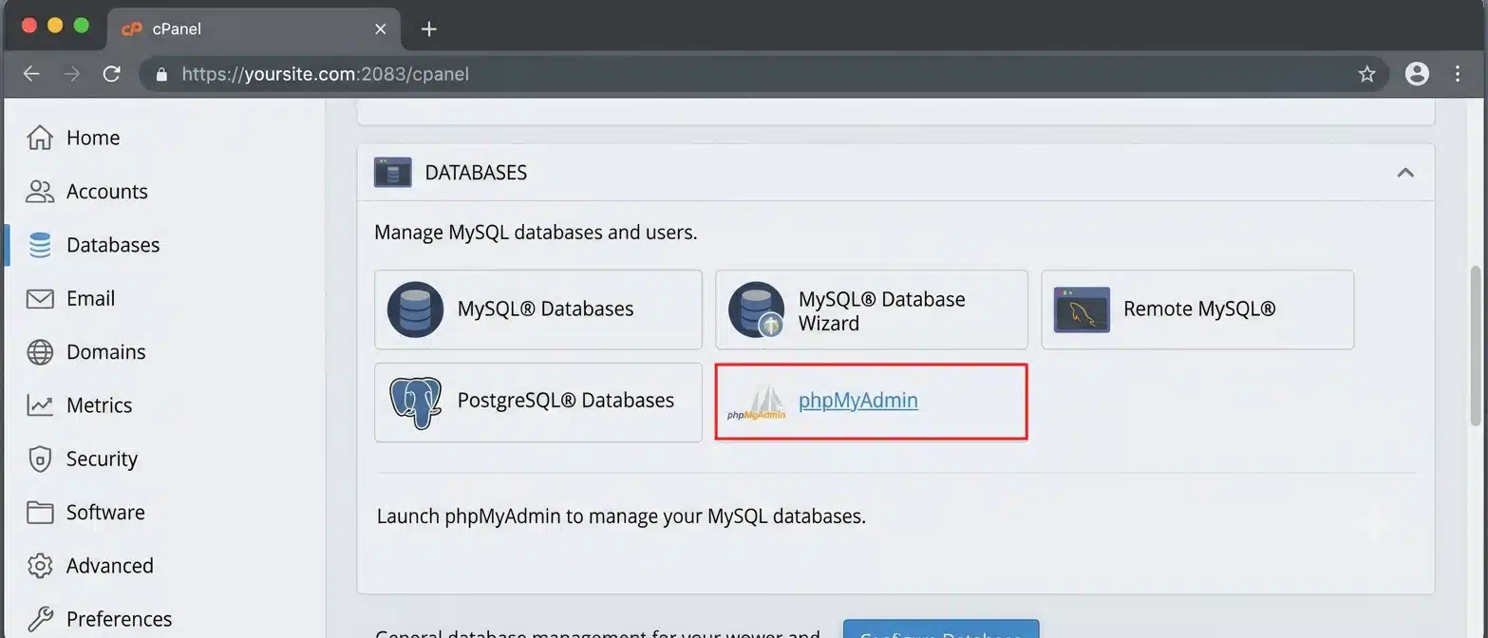
Task: Click the Software folder icon
Action: coord(40,513)
